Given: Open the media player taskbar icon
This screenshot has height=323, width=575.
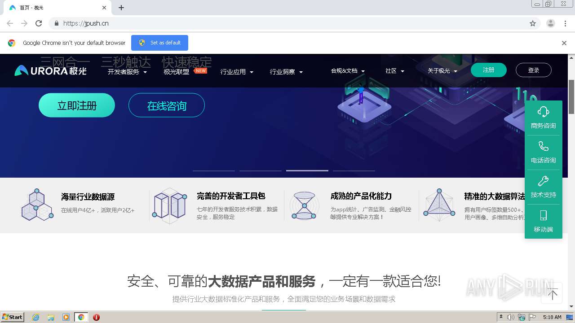Looking at the screenshot, I should coord(66,317).
